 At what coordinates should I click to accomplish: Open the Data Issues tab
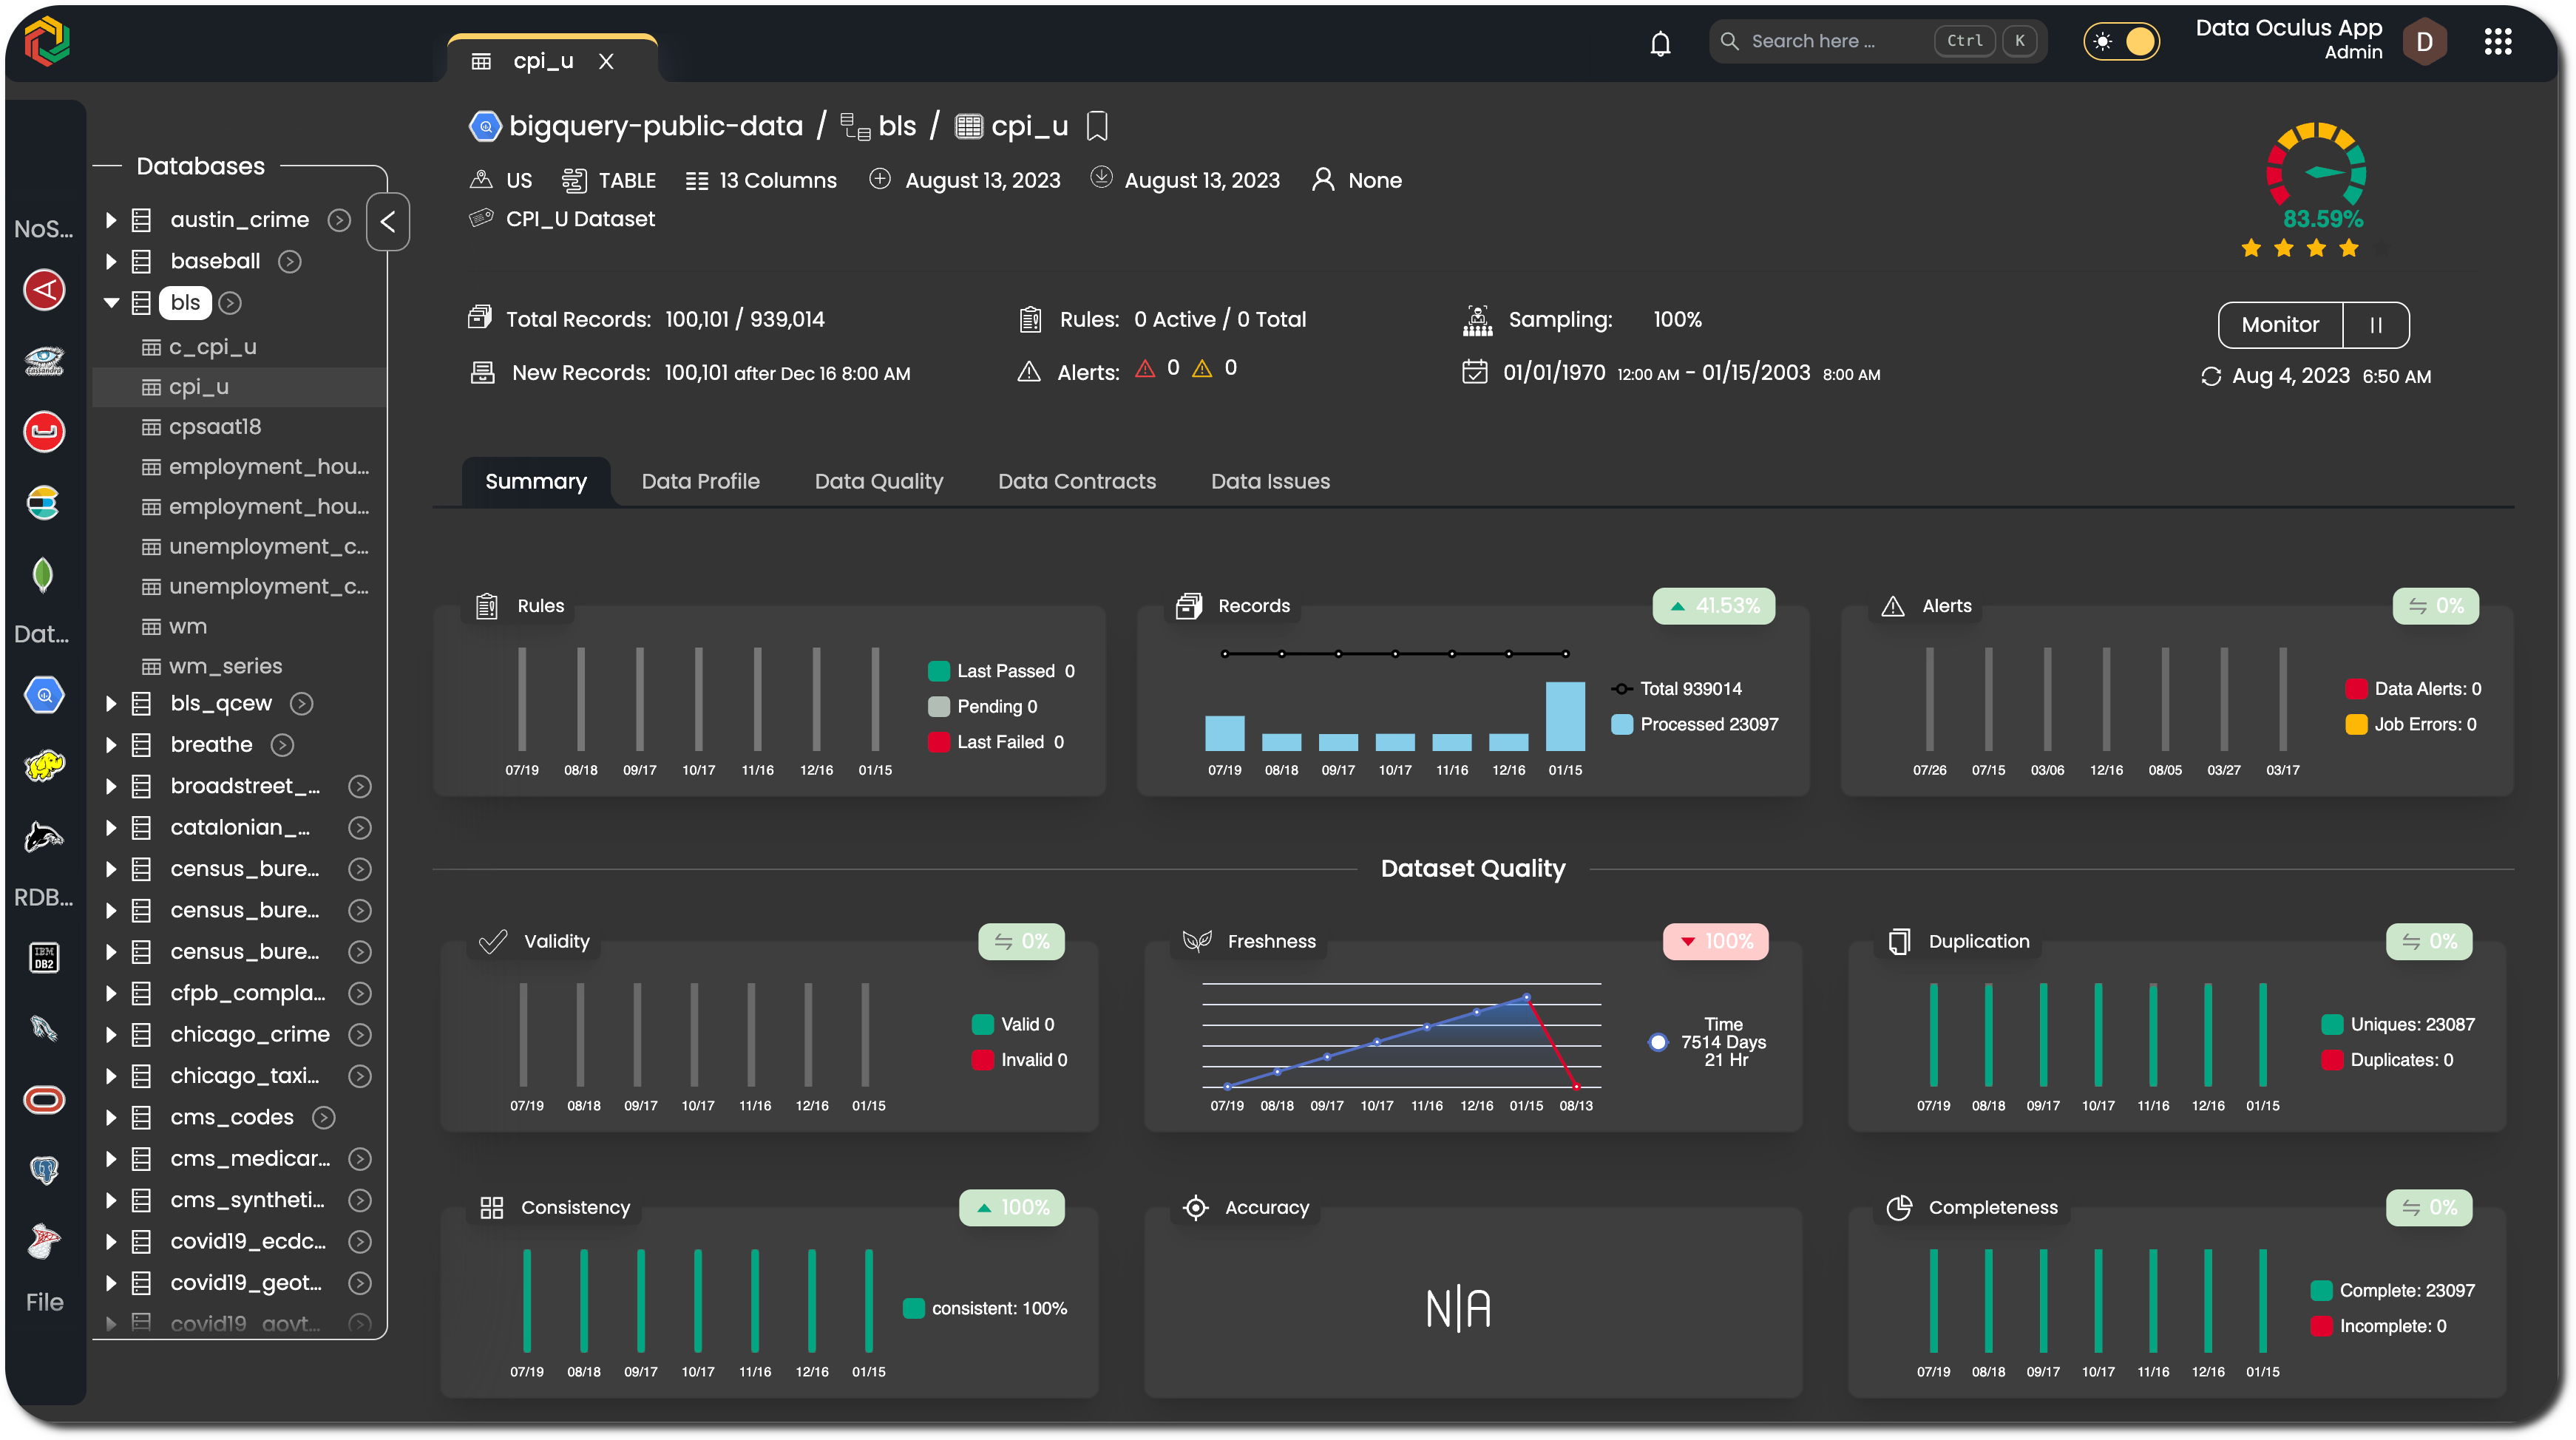coord(1270,482)
